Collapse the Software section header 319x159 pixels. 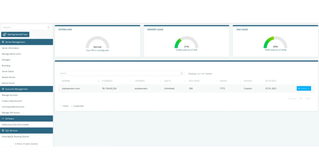pos(27,119)
